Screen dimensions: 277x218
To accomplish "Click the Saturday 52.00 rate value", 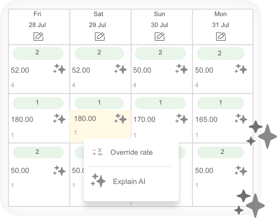I will click(x=81, y=70).
